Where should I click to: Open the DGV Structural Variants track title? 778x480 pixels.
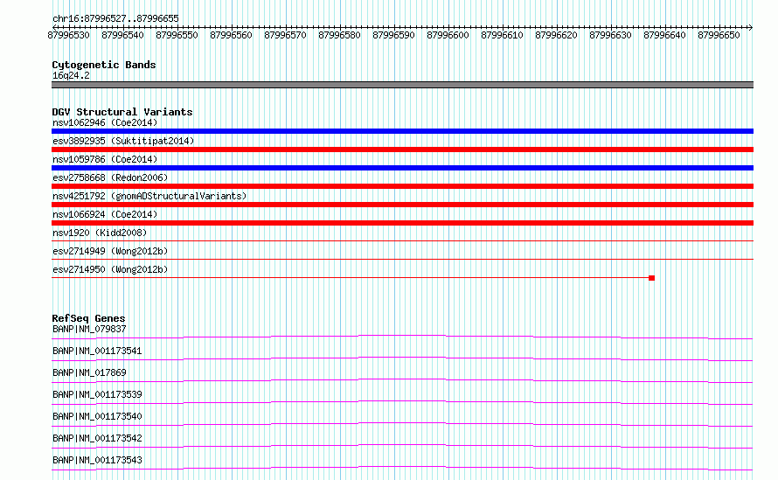[x=122, y=112]
